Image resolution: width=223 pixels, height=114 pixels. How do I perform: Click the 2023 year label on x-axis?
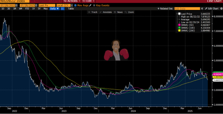point(64,111)
